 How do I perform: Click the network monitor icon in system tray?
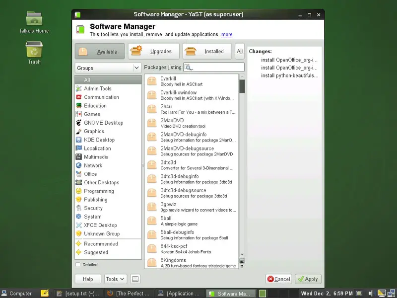pos(391,294)
